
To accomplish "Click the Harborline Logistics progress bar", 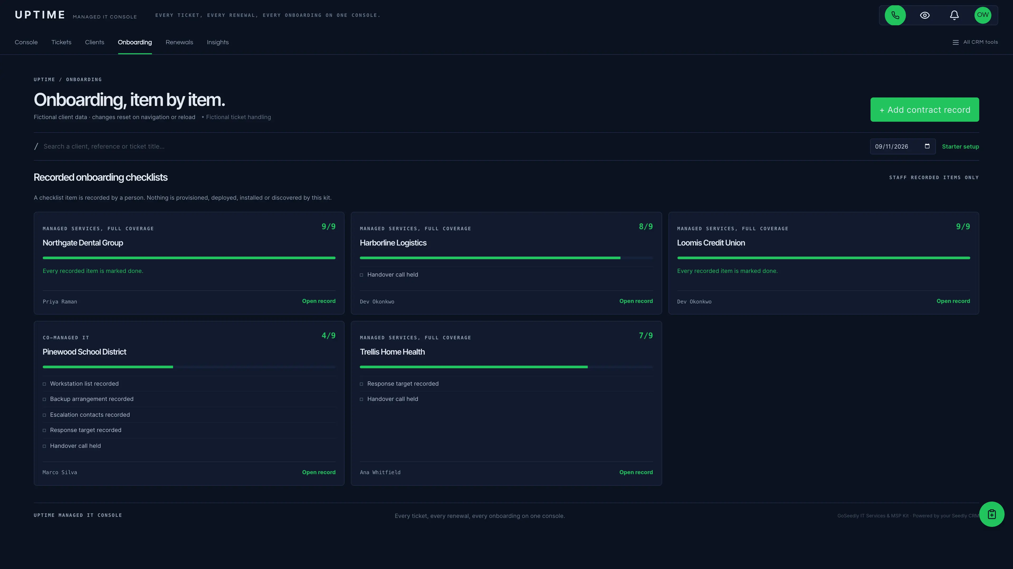I will pos(506,258).
